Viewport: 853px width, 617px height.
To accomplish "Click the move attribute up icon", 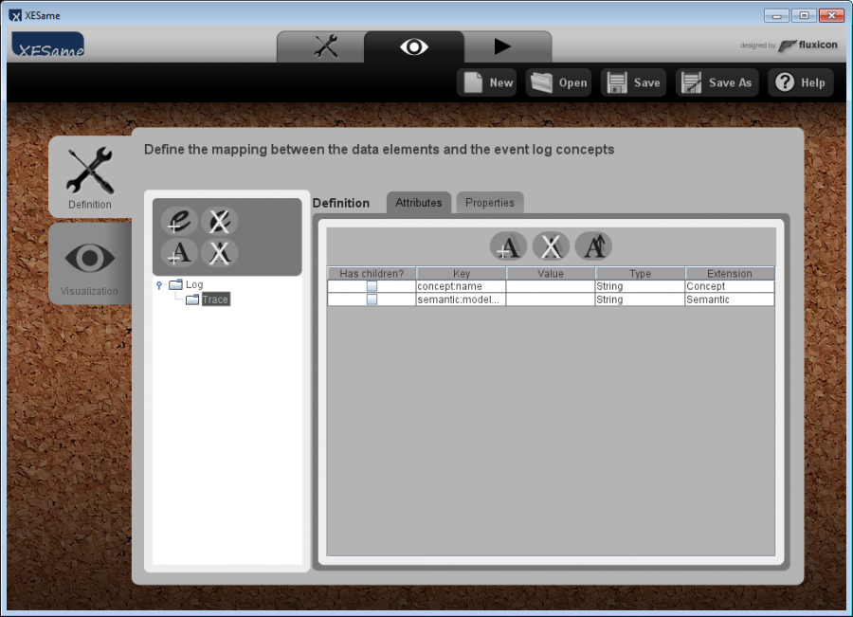I will pos(593,246).
